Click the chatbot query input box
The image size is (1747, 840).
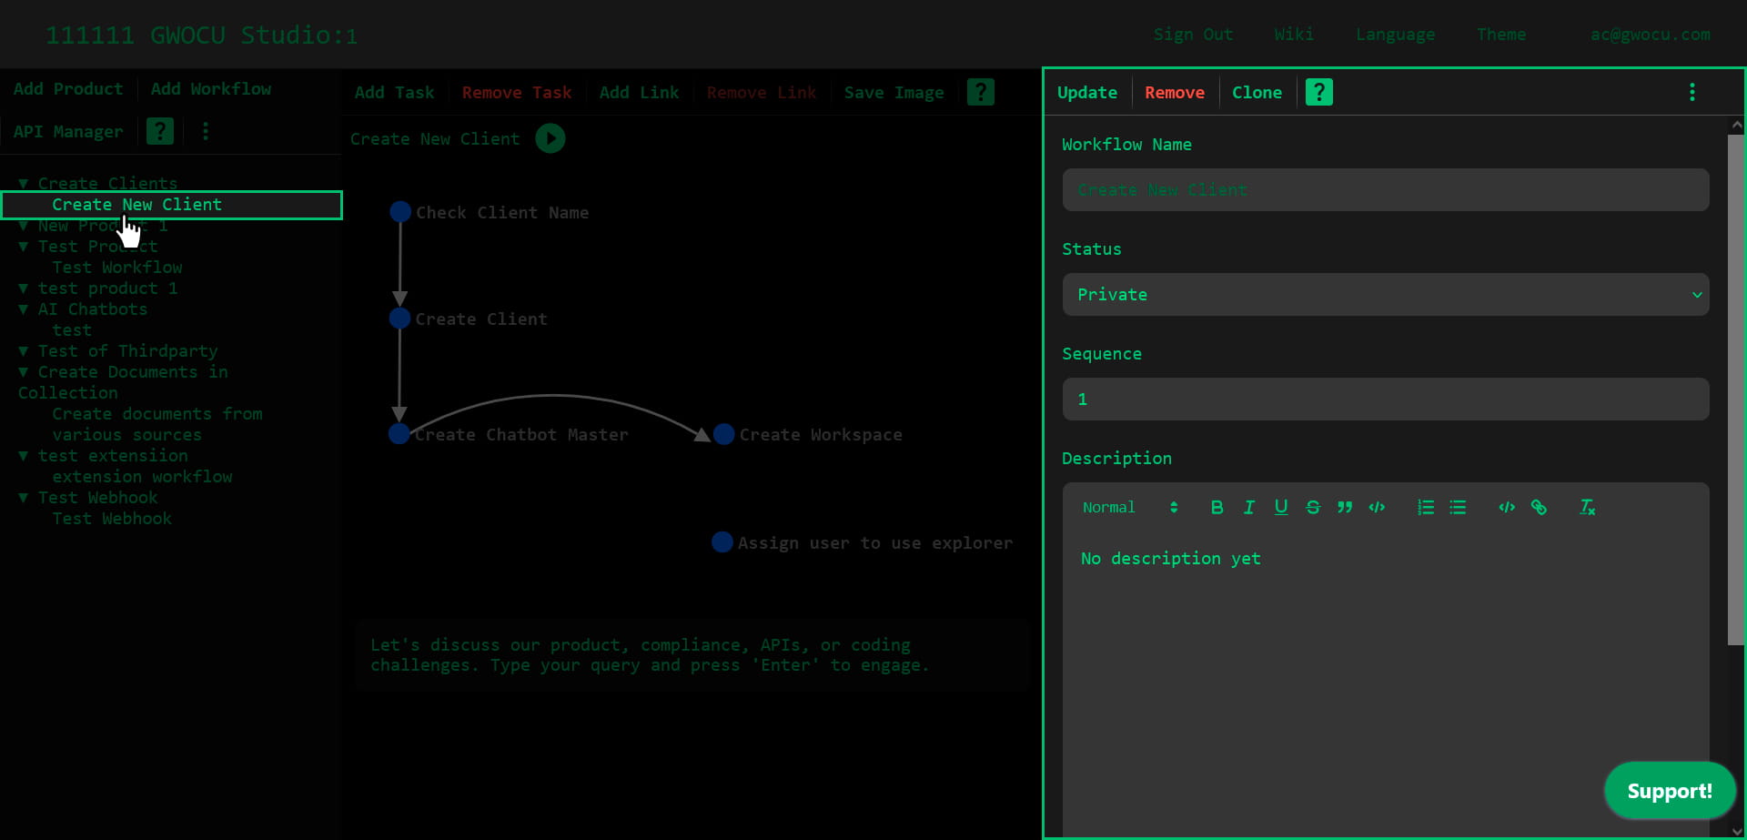692,655
